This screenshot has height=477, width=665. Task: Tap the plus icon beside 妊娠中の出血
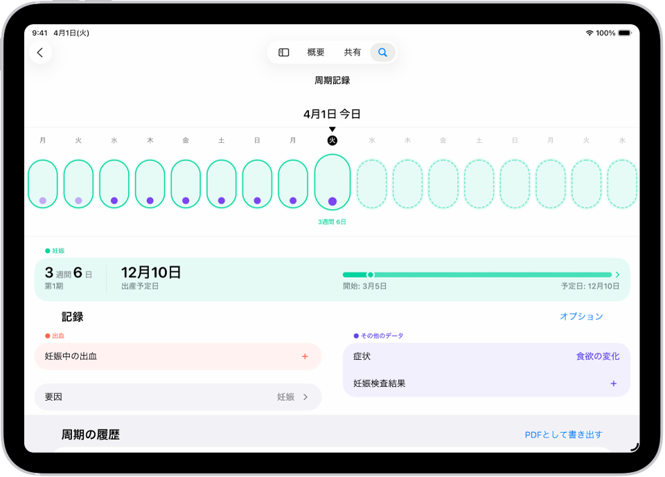click(305, 356)
